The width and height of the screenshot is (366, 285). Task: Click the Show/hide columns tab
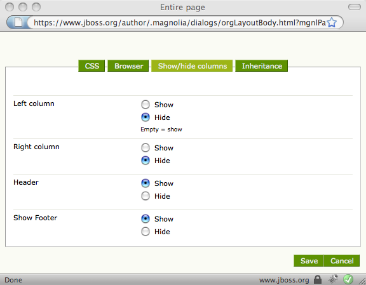tap(192, 66)
